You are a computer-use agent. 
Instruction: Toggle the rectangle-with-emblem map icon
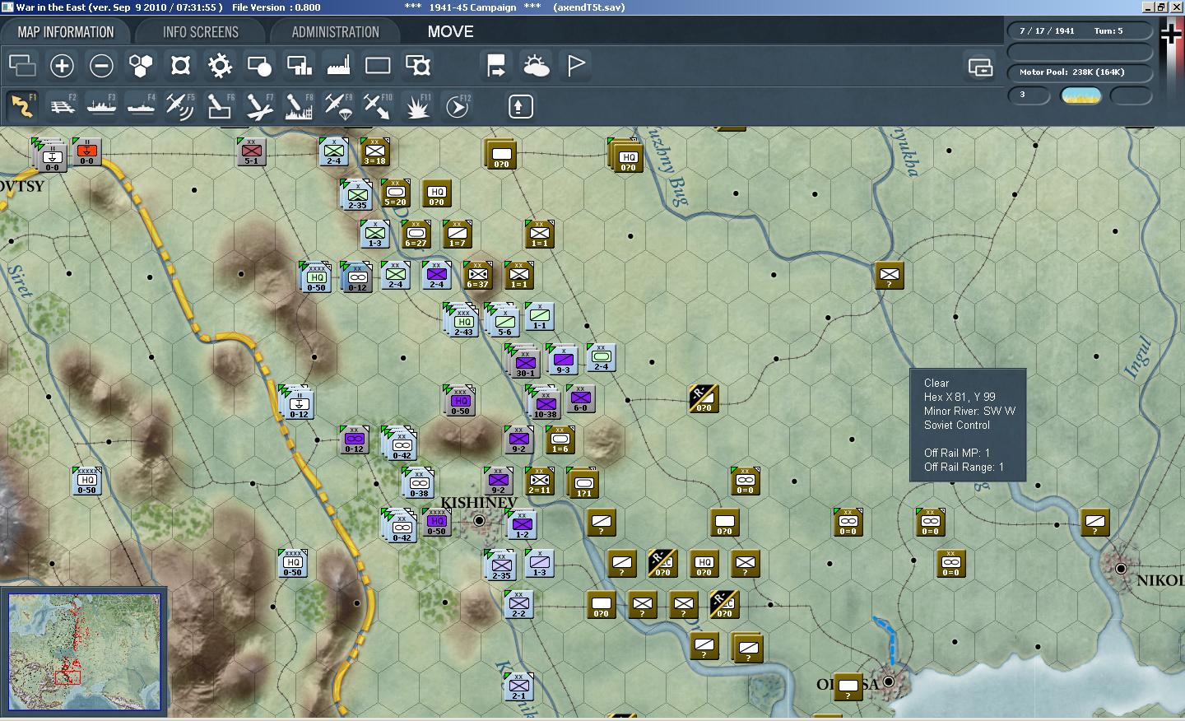(417, 66)
